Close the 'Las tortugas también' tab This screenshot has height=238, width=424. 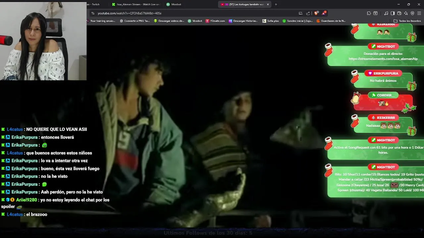(268, 4)
